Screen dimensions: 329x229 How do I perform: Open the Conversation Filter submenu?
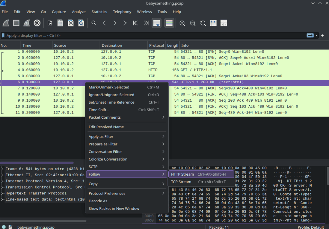pos(127,152)
